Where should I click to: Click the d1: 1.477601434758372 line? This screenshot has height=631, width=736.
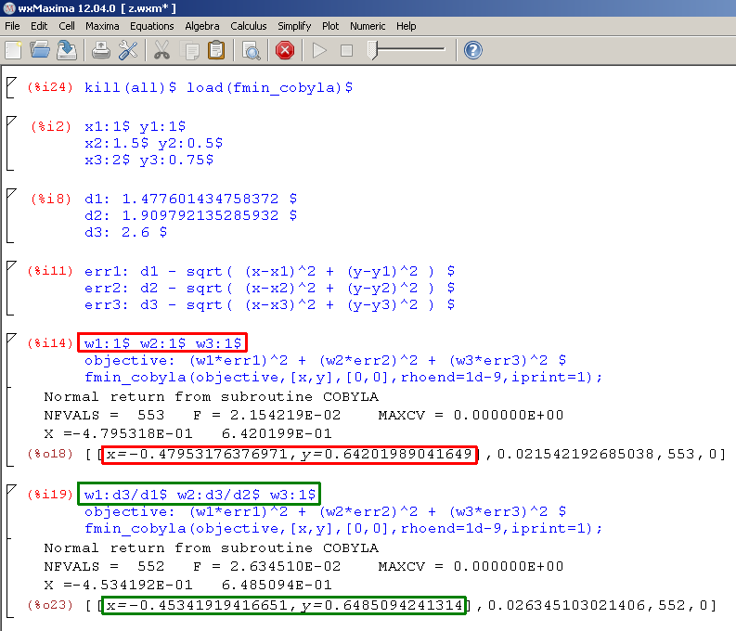pos(190,199)
